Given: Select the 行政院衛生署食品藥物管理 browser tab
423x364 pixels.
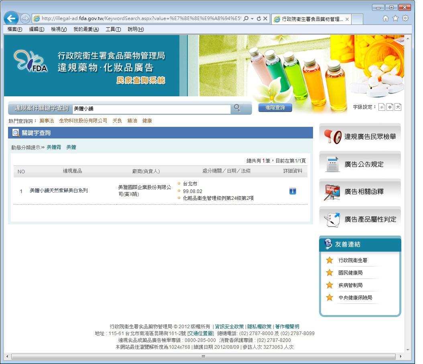Looking at the screenshot, I should [311, 19].
